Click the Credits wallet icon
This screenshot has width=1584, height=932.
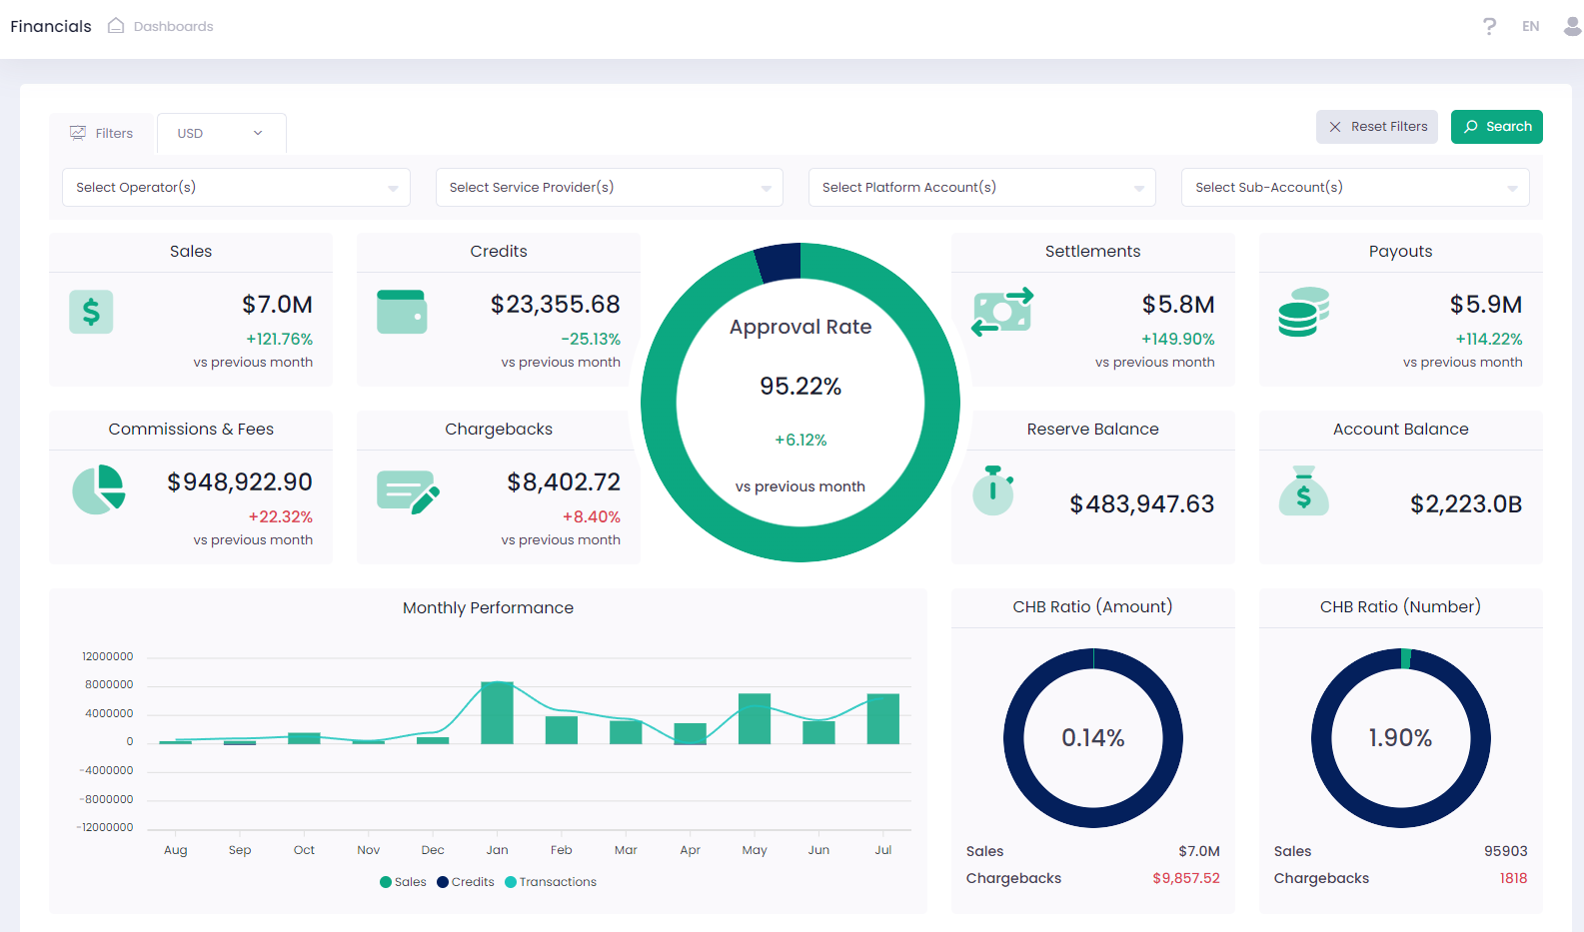[x=402, y=312]
